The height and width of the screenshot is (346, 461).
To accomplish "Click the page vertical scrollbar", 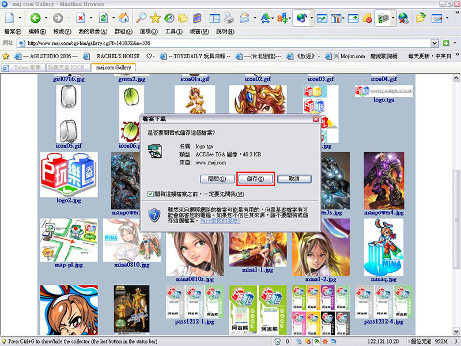I will tap(456, 202).
